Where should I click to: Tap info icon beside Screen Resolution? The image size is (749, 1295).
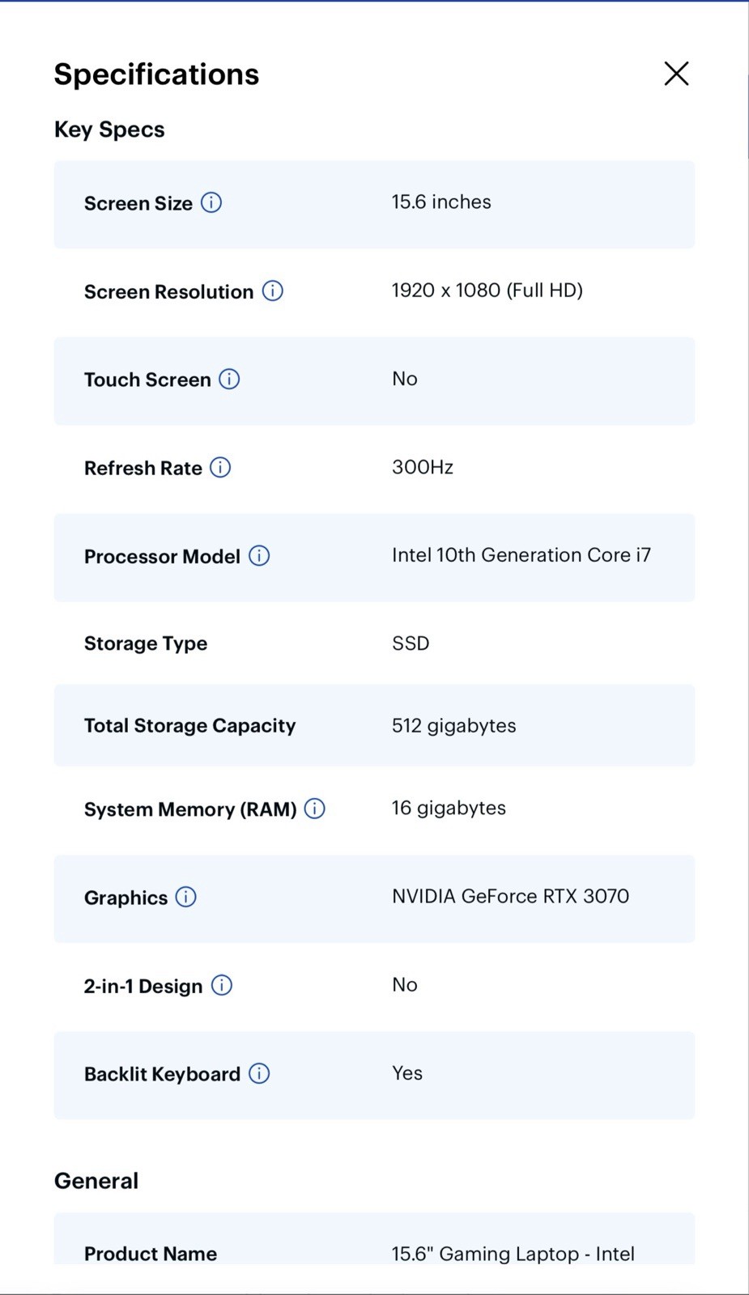[273, 291]
